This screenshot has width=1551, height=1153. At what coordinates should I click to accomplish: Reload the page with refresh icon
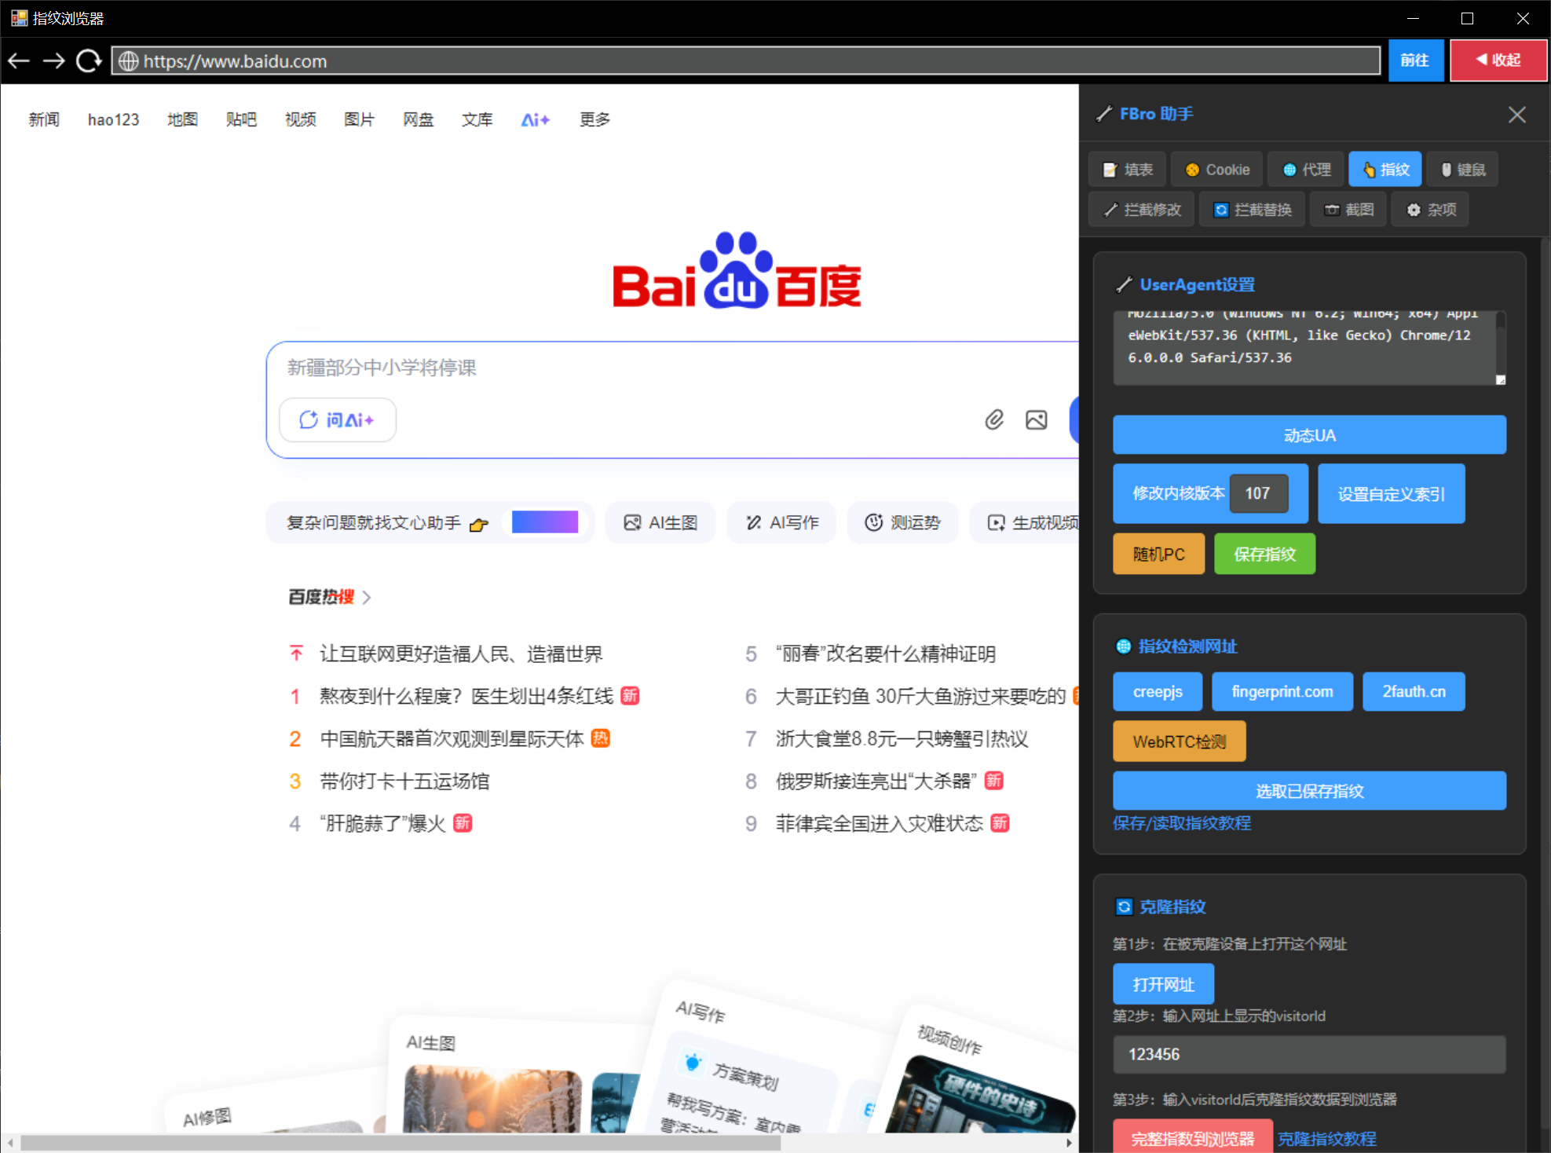click(x=89, y=60)
